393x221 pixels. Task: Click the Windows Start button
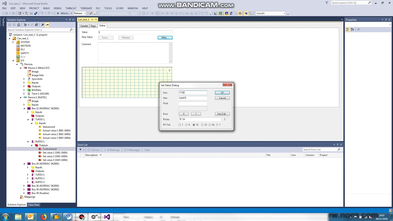click(x=6, y=217)
